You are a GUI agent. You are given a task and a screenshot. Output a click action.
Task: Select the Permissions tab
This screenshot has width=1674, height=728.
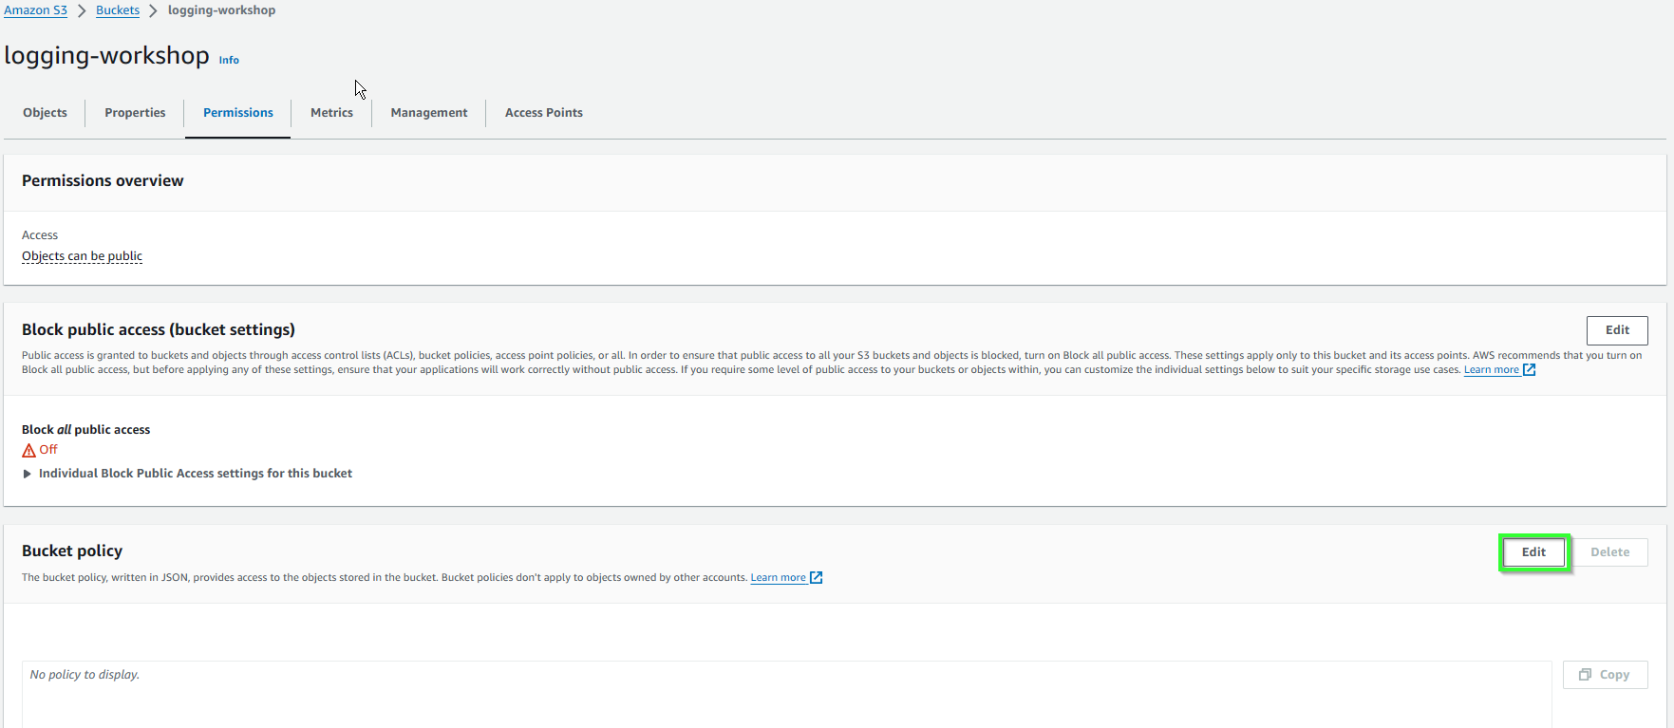(238, 112)
